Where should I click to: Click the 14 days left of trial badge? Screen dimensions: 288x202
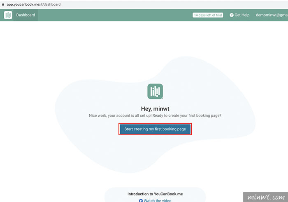tap(208, 15)
